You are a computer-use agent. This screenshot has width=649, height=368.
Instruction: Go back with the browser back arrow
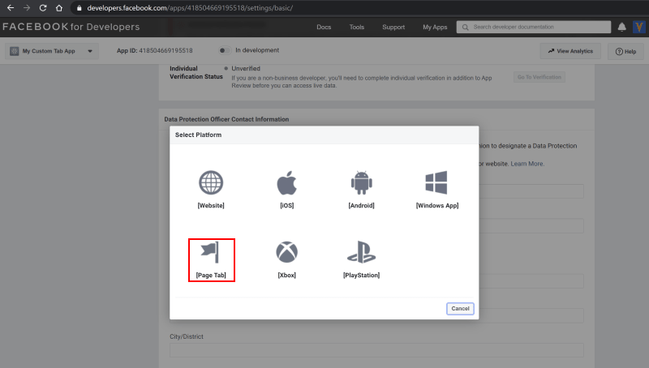tap(11, 8)
